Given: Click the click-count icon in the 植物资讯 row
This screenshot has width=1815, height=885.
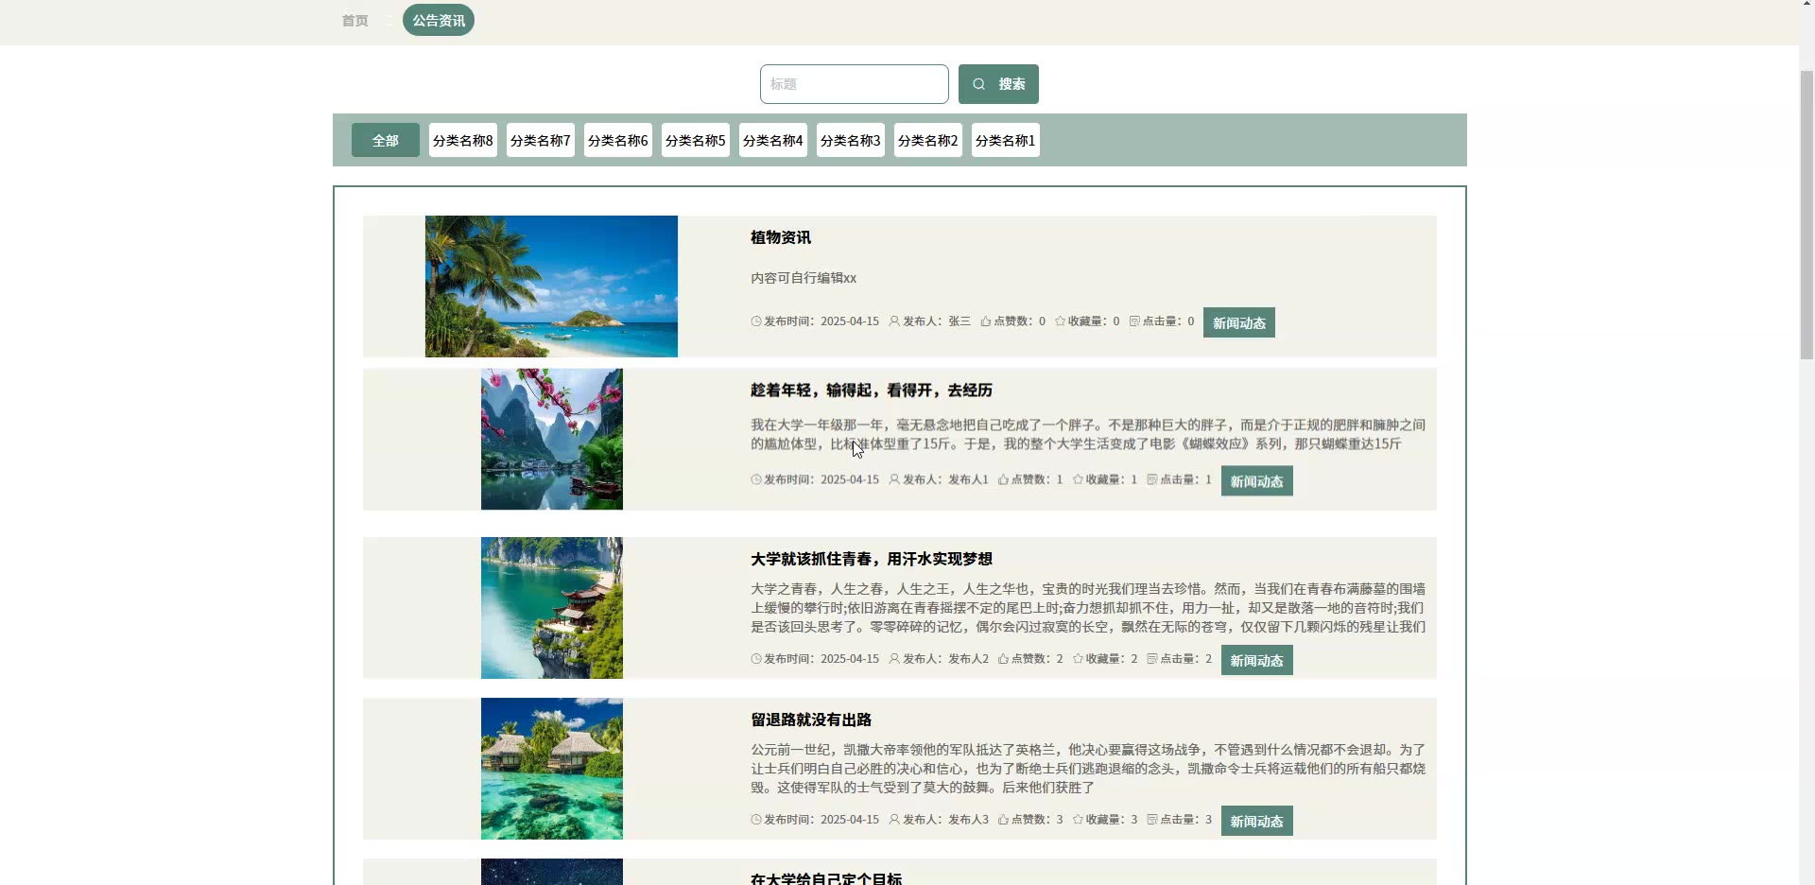Looking at the screenshot, I should pyautogui.click(x=1134, y=321).
